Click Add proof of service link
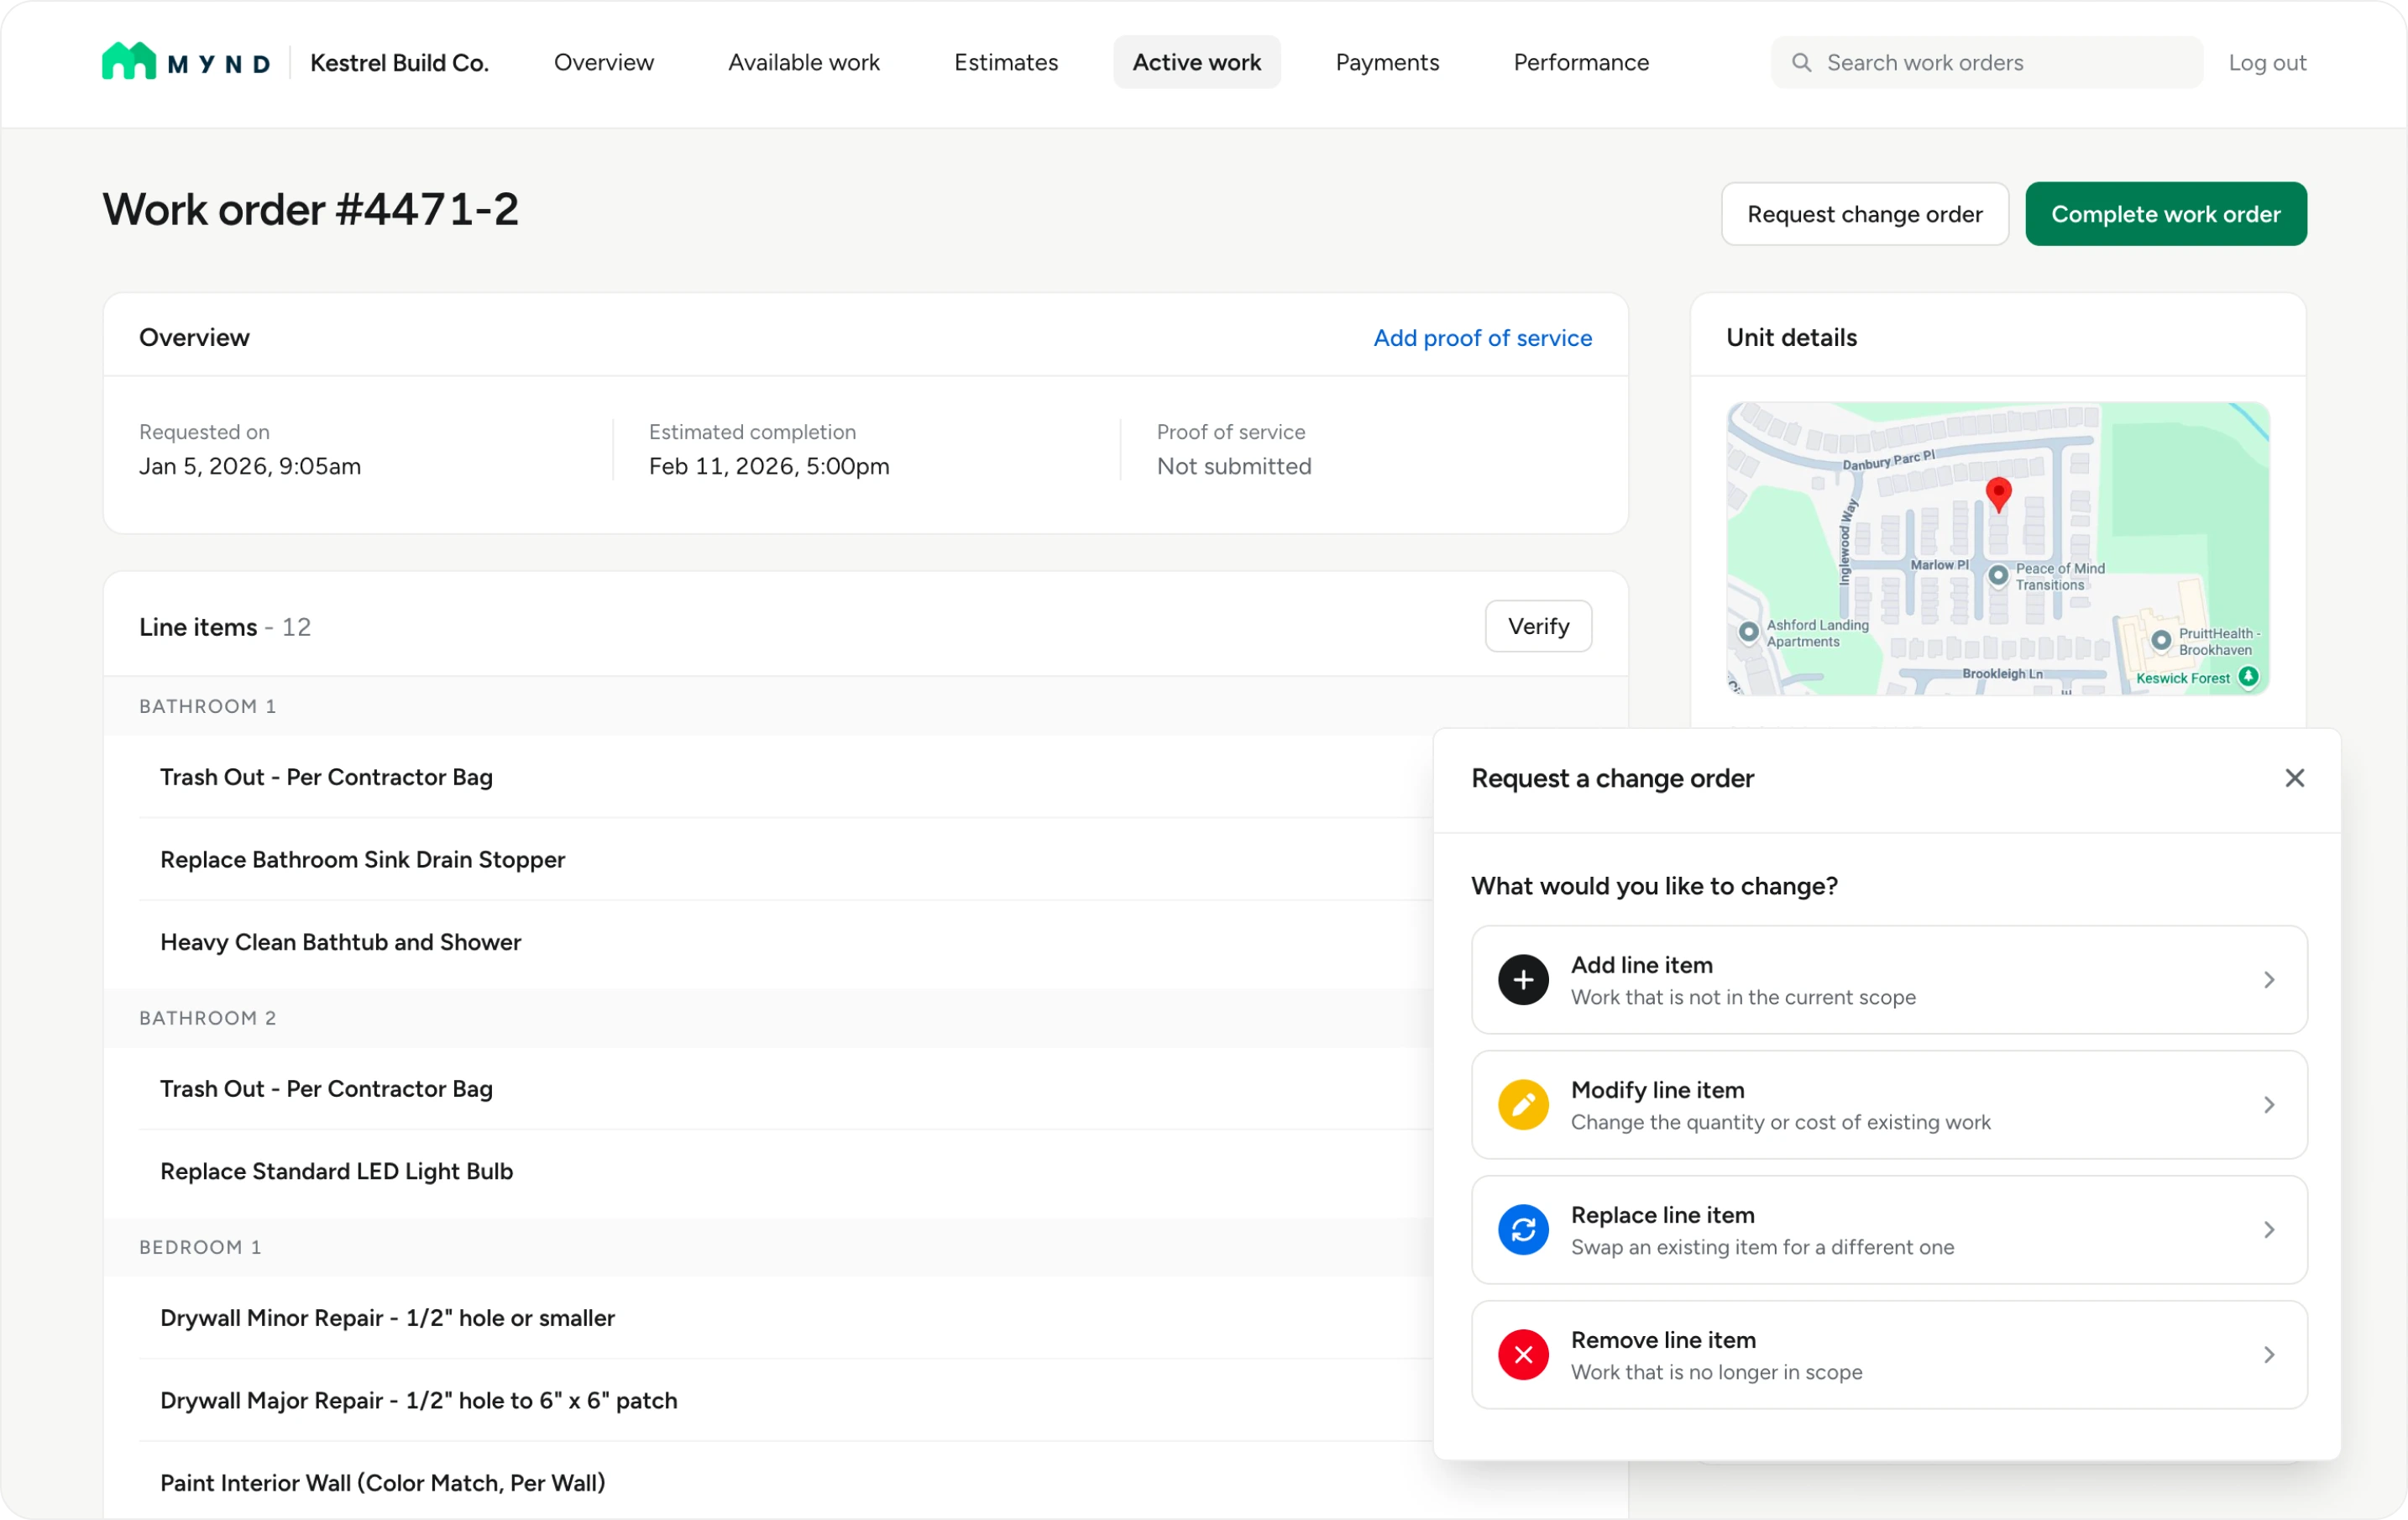The image size is (2408, 1520). pos(1482,338)
